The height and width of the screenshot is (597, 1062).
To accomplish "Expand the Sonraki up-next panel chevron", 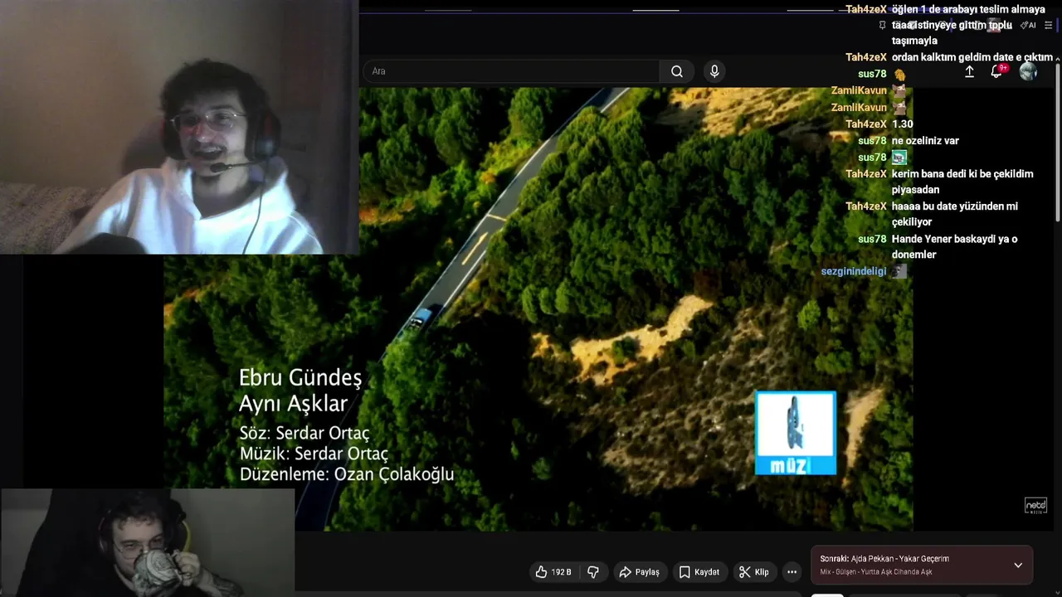I will pyautogui.click(x=1018, y=565).
